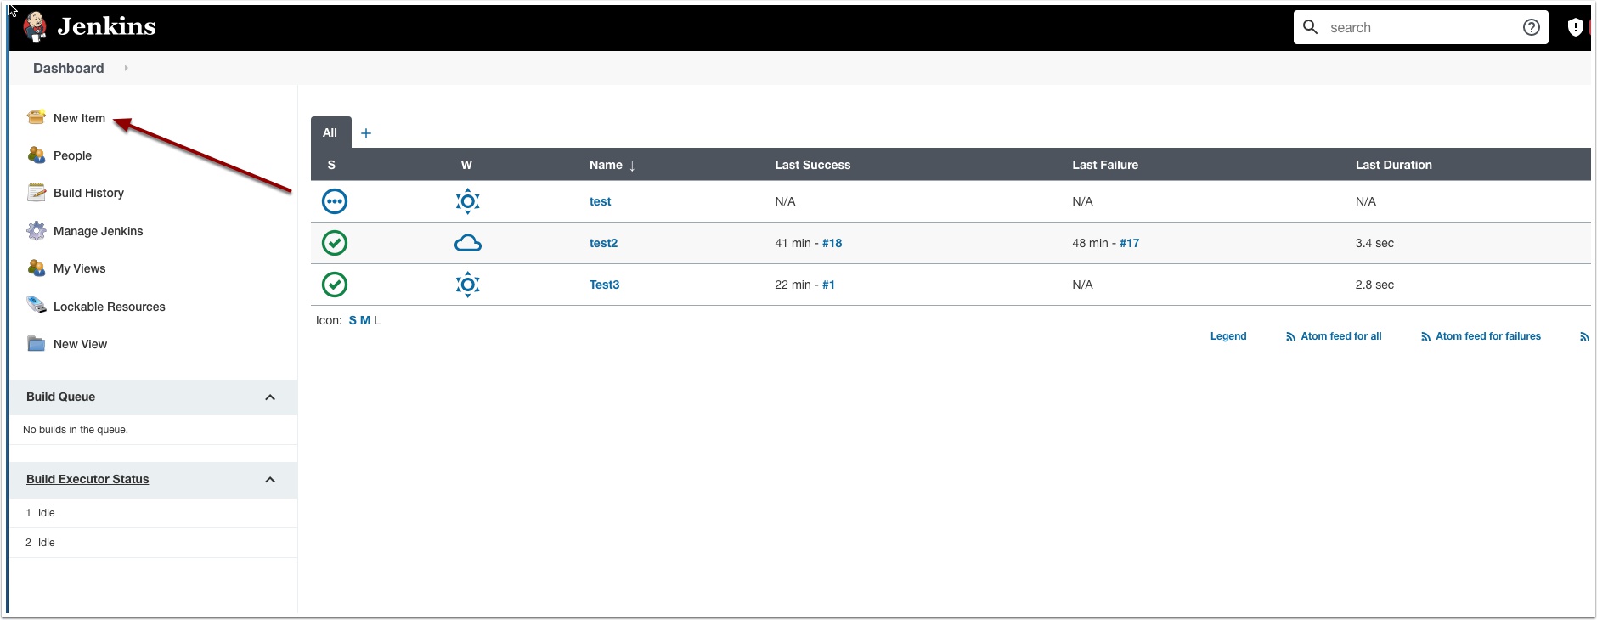Click the Jenkins butler logo icon

[35, 26]
